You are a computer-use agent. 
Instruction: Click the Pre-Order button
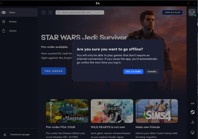point(53,71)
